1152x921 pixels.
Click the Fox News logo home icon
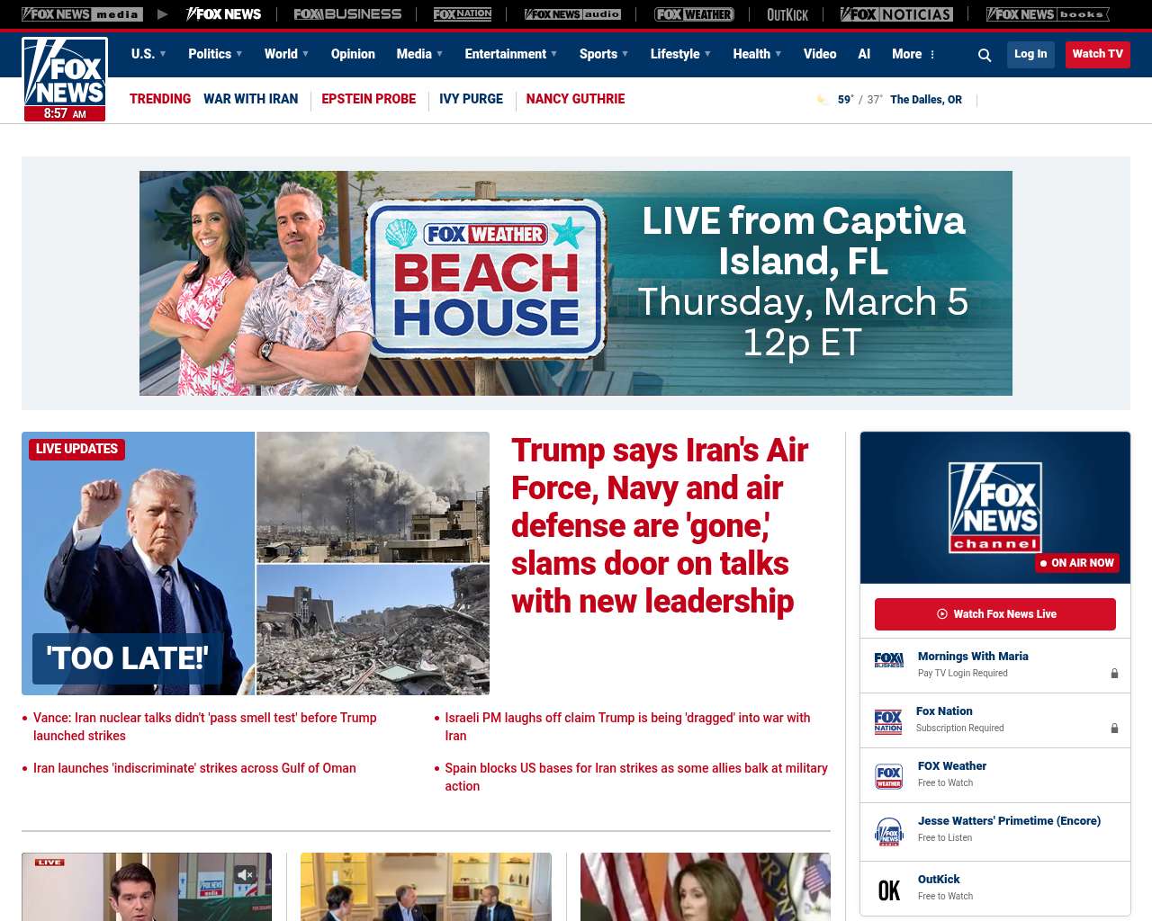65,79
